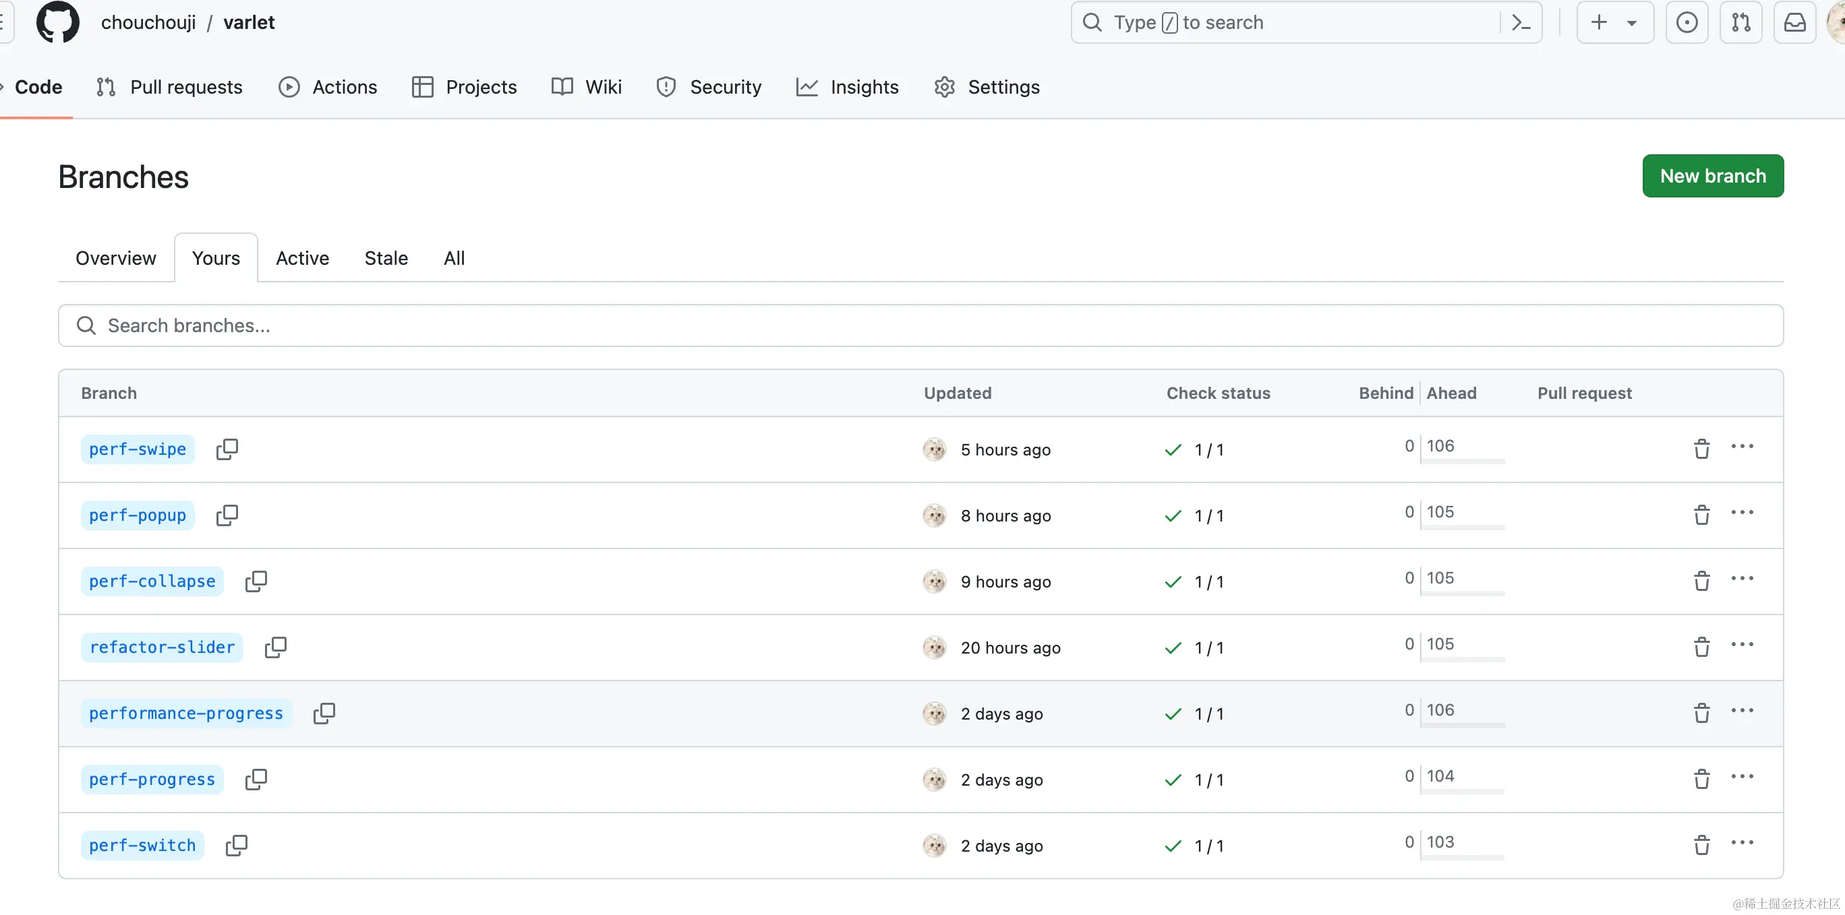Copy the perf-swipe branch name

pyautogui.click(x=227, y=449)
